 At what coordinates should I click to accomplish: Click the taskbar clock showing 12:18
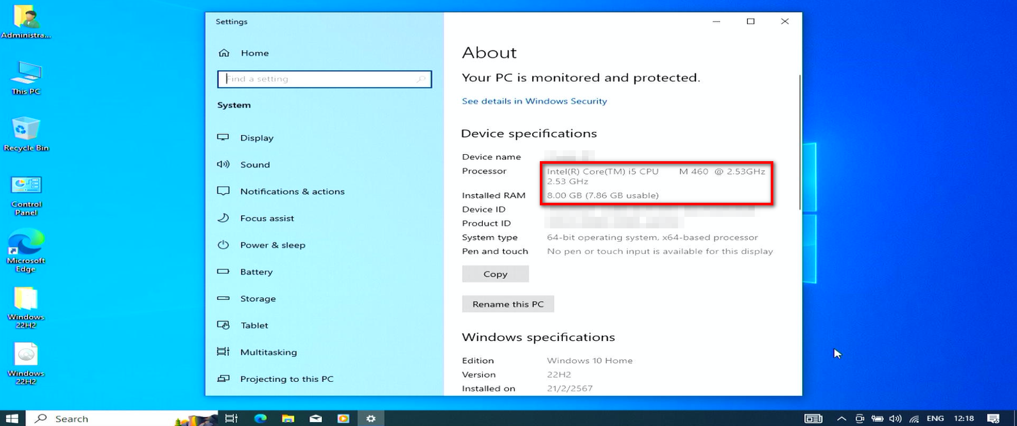[x=964, y=418]
